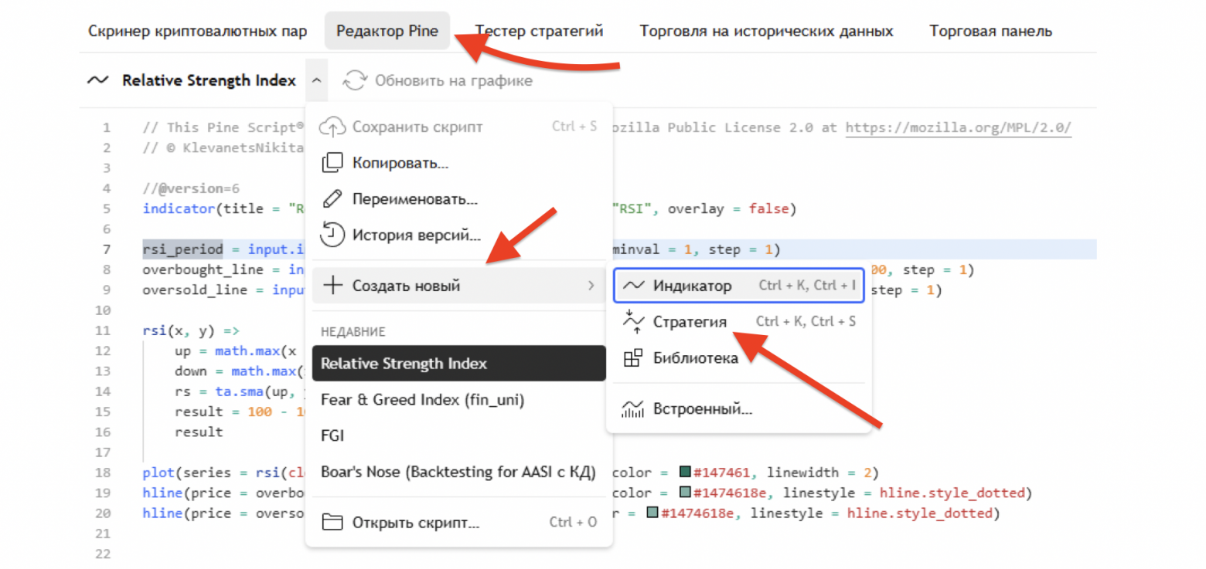The width and height of the screenshot is (1206, 569).
Task: Open the Relative Strength Index script title menu
Action: 208,80
